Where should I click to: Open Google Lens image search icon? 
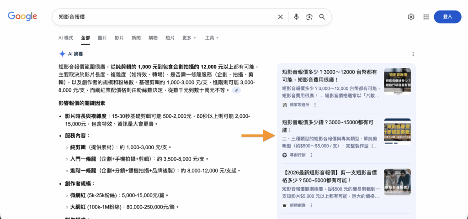[309, 17]
